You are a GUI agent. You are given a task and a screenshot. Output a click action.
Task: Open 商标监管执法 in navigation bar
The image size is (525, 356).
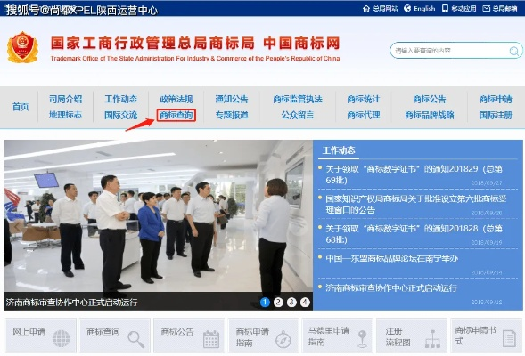(x=298, y=99)
